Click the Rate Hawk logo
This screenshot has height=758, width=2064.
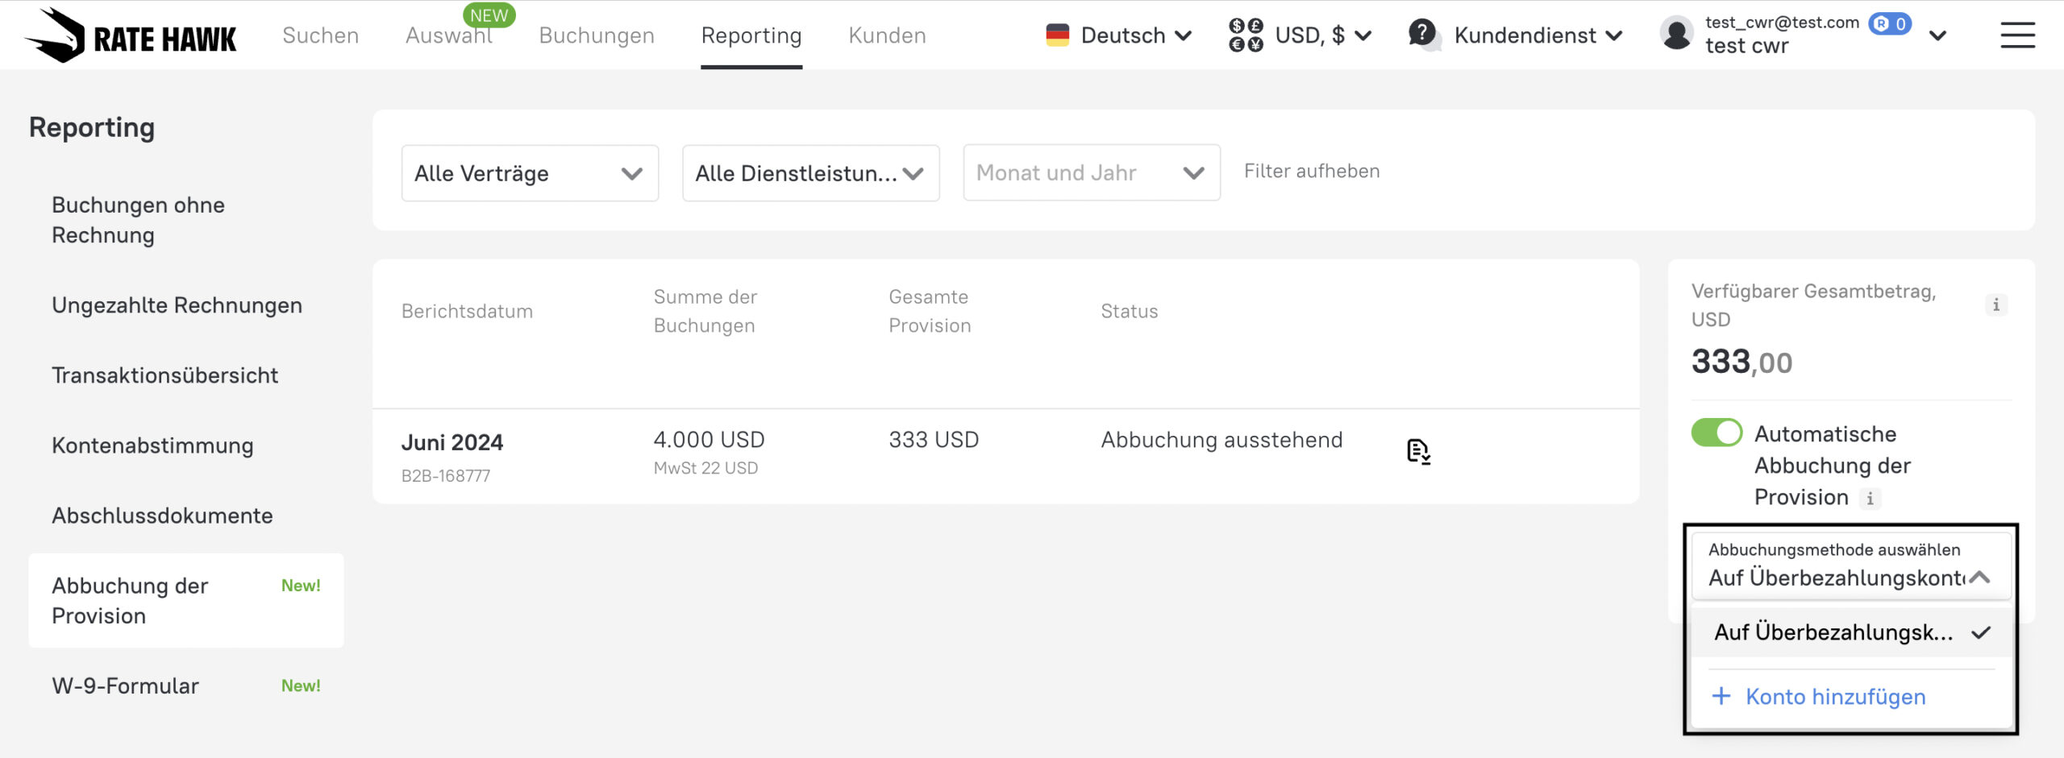pos(131,35)
